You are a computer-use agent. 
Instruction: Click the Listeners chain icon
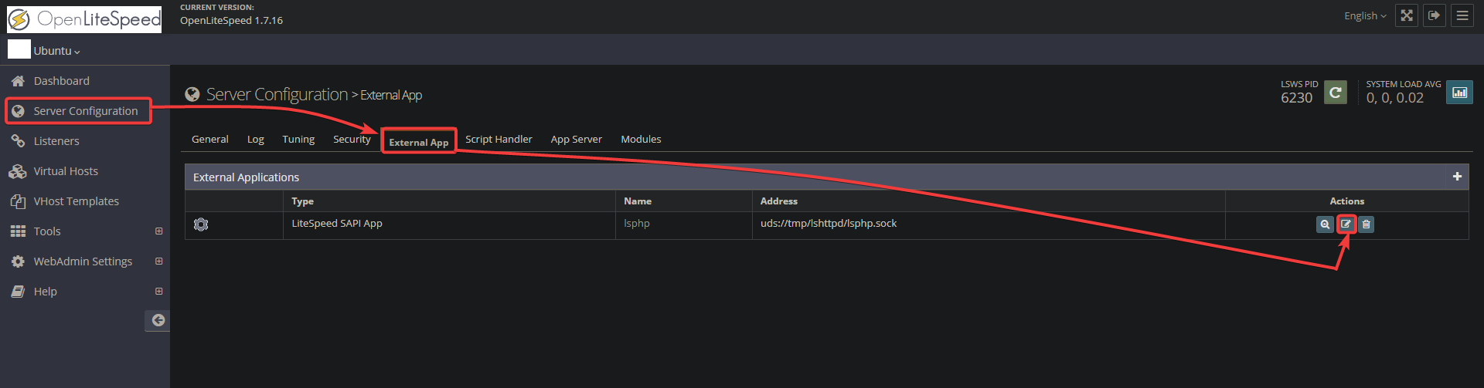[x=18, y=141]
